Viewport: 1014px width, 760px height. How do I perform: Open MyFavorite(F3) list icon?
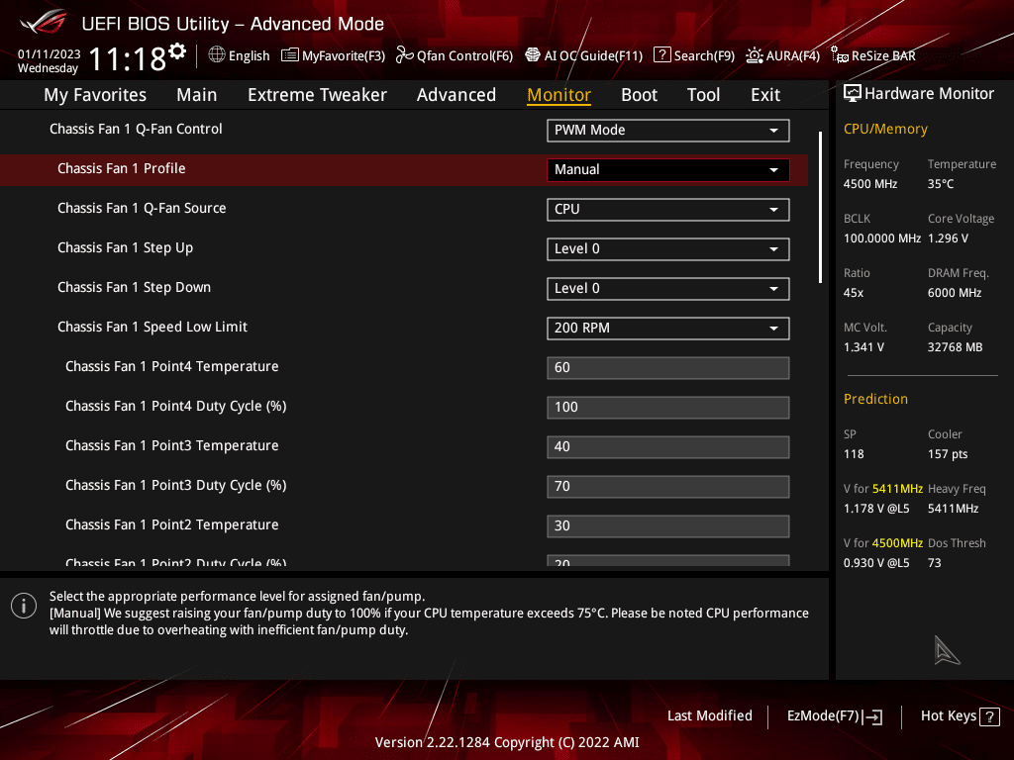pyautogui.click(x=290, y=55)
